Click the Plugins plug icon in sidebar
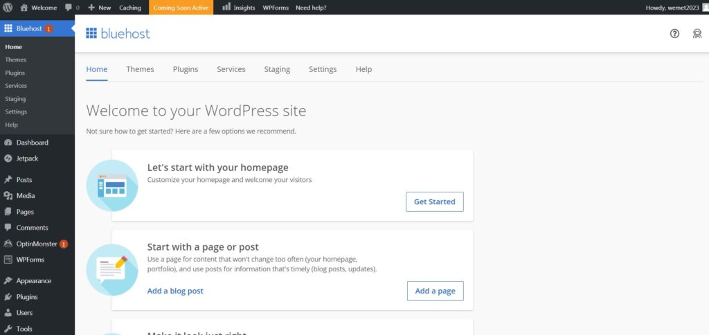This screenshot has width=709, height=335. (x=8, y=297)
